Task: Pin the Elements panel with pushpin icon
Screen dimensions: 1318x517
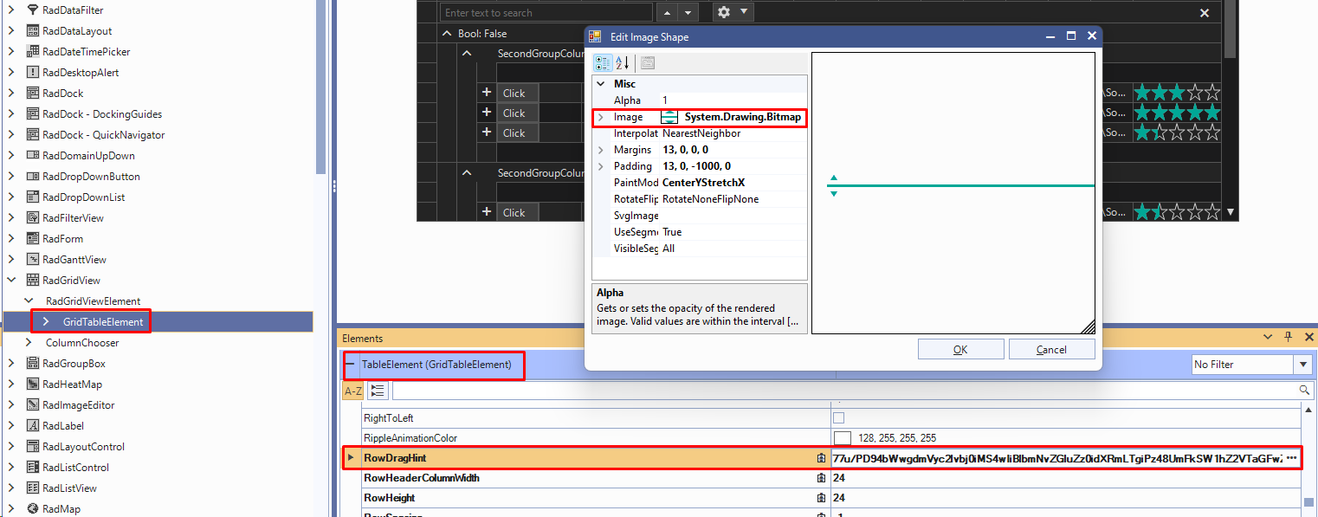Action: 1288,338
